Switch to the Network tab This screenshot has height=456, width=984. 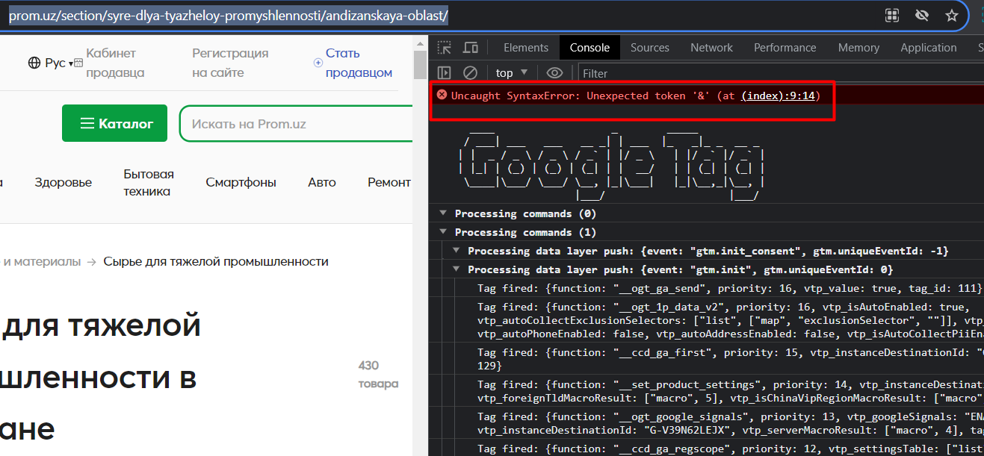pos(711,48)
